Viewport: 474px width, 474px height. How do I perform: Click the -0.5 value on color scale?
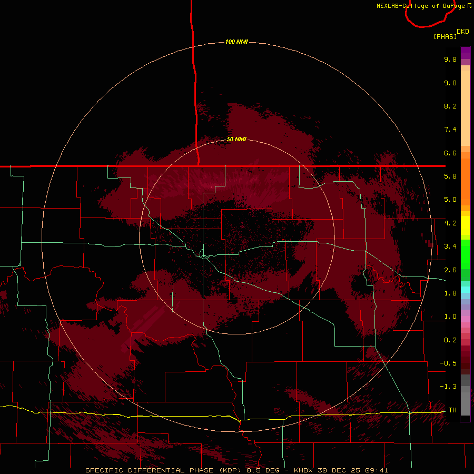click(448, 363)
